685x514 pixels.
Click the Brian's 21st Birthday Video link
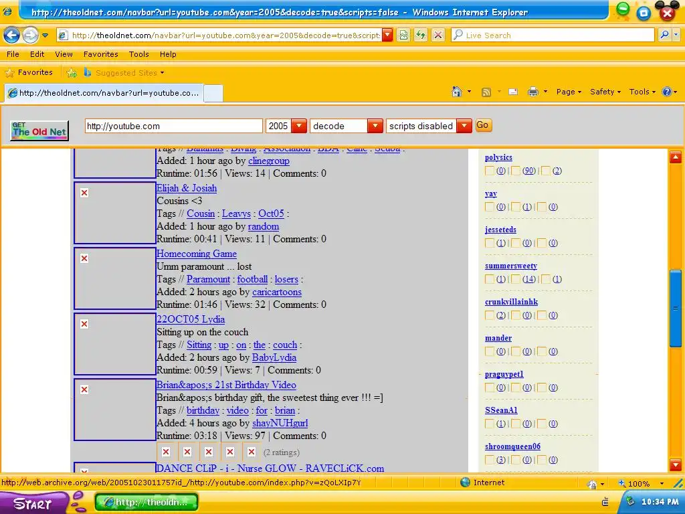tap(226, 385)
